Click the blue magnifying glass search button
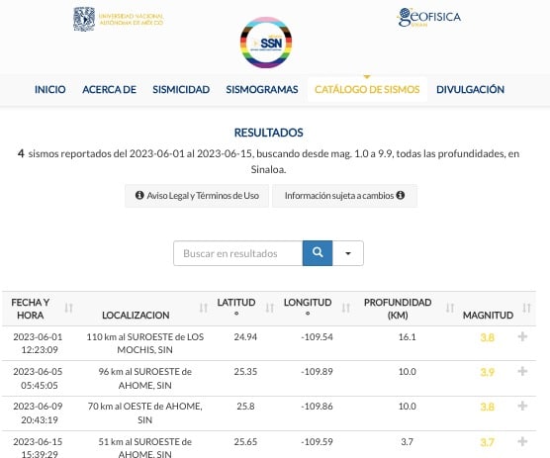 (x=318, y=253)
